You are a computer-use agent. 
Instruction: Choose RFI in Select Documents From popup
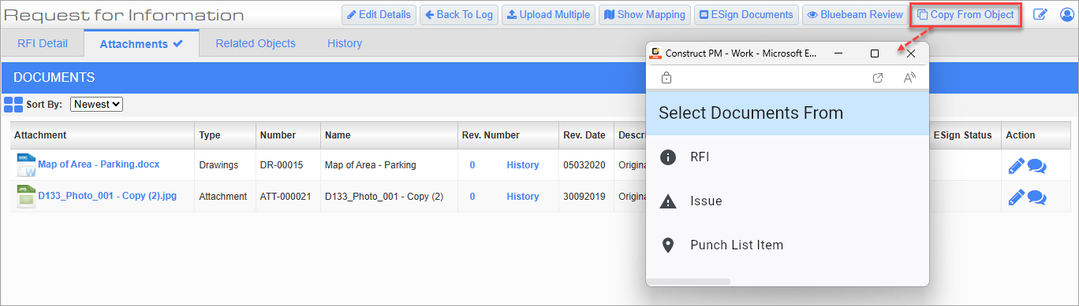[787, 157]
